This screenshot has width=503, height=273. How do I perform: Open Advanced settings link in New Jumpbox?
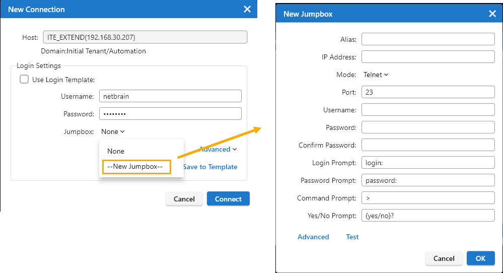tap(313, 237)
